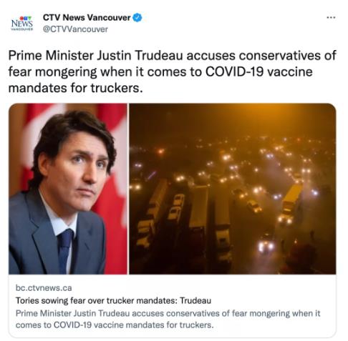This screenshot has height=341, width=348.
Task: Click the CTV News Vancouver display name
Action: pos(87,18)
